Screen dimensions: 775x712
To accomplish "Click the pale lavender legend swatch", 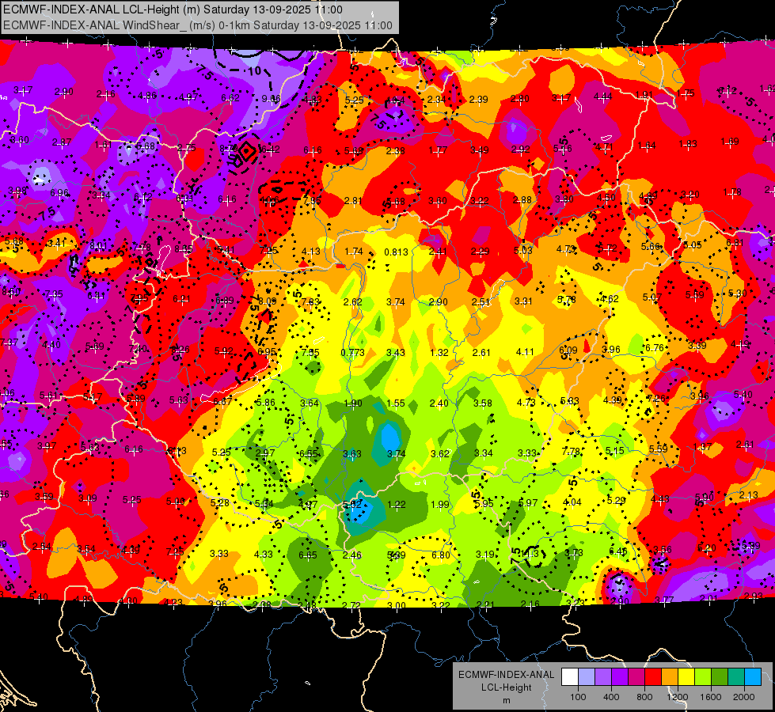I will point(586,676).
